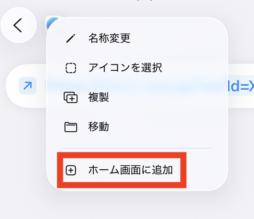Screen dimensions: 254x219
Task: Click the folder icon next to 移動
Action: coord(71,127)
